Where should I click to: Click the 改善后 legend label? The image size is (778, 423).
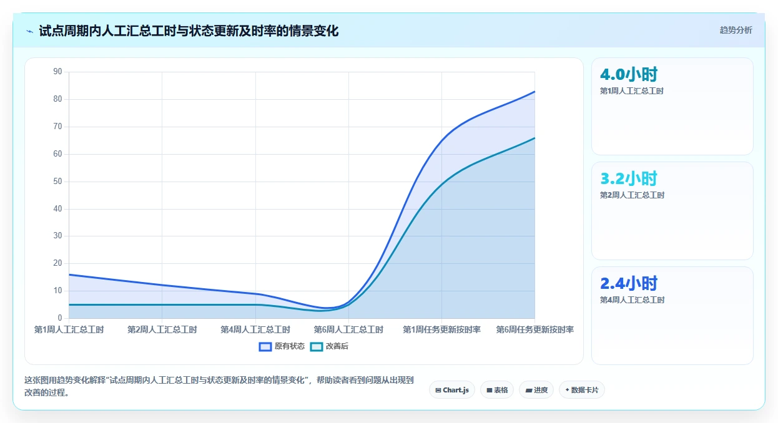(337, 346)
